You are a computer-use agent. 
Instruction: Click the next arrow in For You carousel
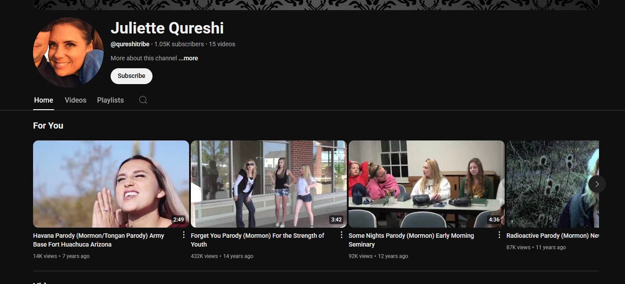pos(597,184)
